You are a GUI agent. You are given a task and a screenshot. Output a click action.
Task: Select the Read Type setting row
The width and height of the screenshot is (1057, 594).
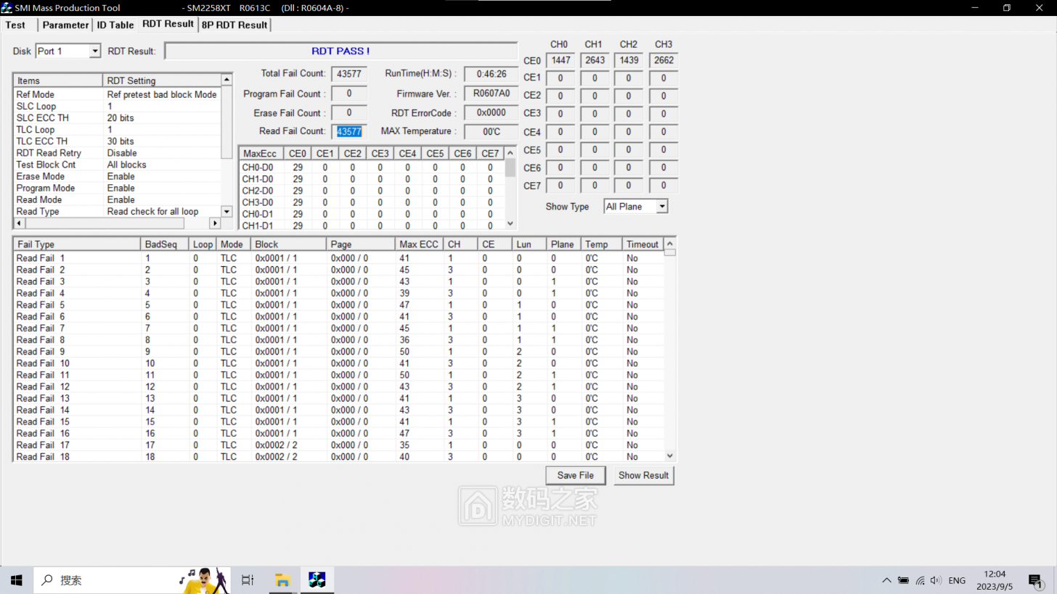coord(117,212)
